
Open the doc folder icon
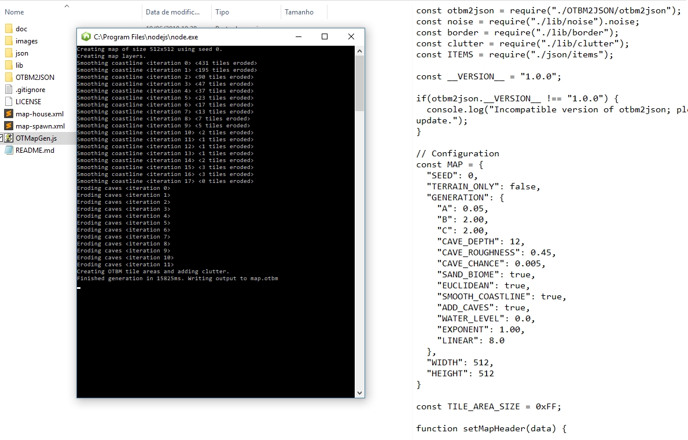[9, 29]
